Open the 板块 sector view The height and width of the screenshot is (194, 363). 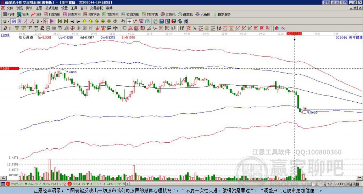coord(23,14)
